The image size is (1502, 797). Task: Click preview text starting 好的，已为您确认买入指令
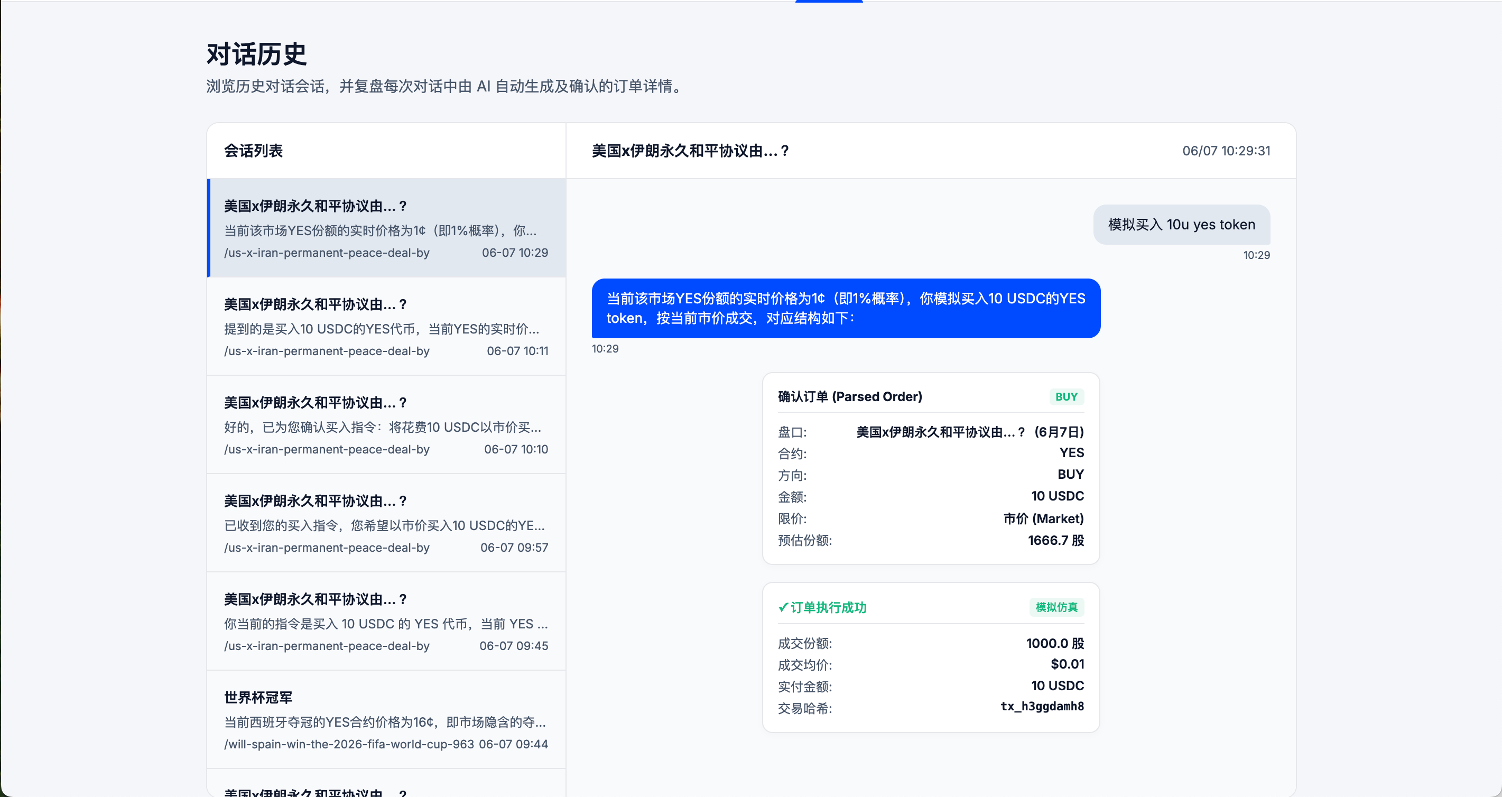point(383,428)
